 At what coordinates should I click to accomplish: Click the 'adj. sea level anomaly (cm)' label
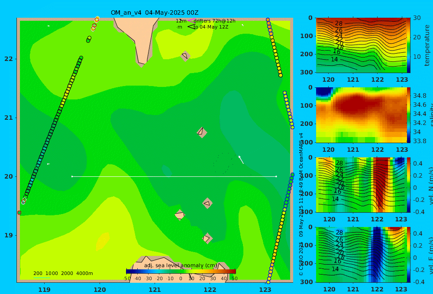180,265
